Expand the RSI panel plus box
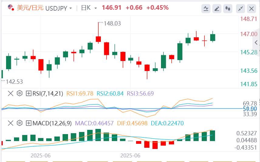This screenshot has height=162, width=260. (29, 93)
